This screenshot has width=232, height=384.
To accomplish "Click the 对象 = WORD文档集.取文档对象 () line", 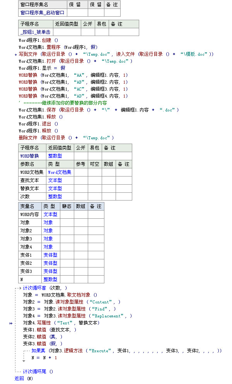I will (x=60, y=295).
